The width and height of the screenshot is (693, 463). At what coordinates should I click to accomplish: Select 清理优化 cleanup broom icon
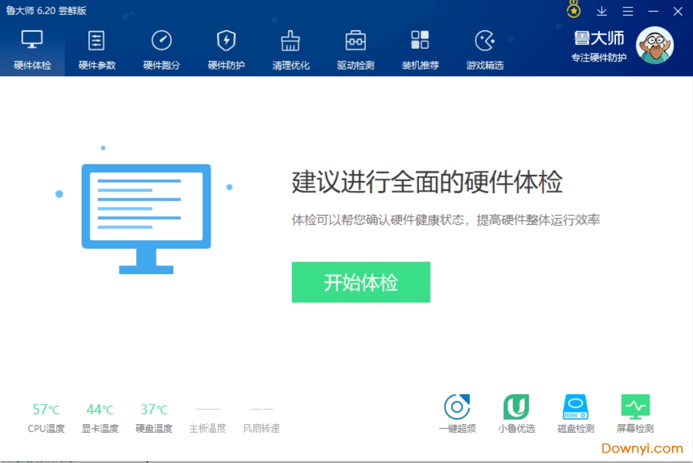(291, 49)
